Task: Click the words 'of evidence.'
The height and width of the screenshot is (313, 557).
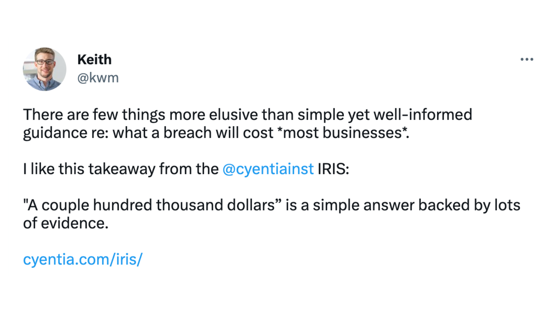Action: (x=66, y=223)
